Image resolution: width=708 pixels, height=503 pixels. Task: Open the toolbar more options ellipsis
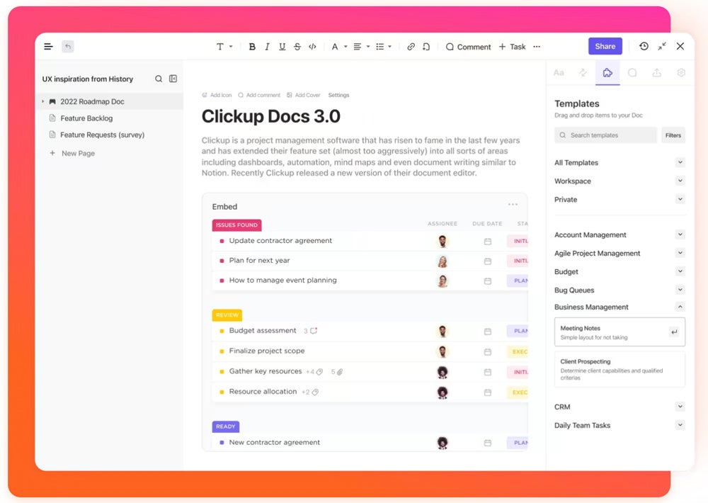point(537,47)
